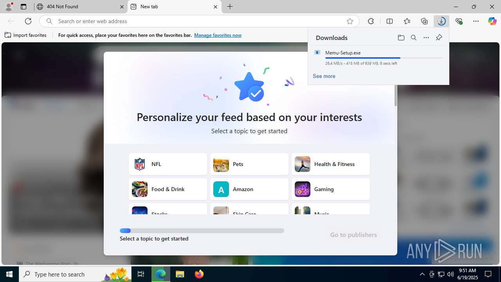Select the Health & Fitness topic

tap(331, 164)
